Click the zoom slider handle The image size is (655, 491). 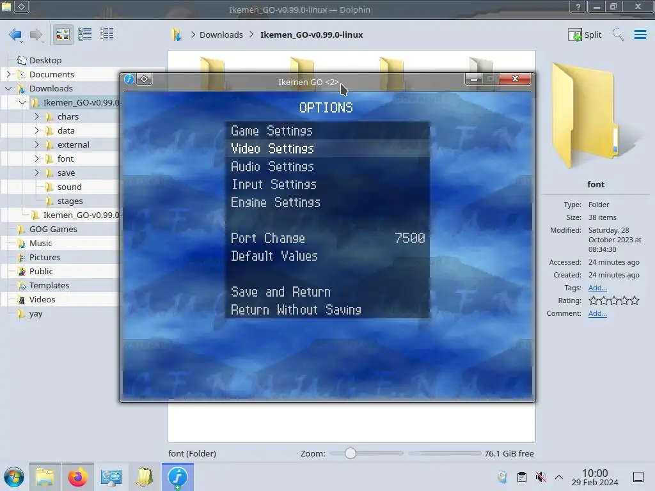[x=351, y=453]
